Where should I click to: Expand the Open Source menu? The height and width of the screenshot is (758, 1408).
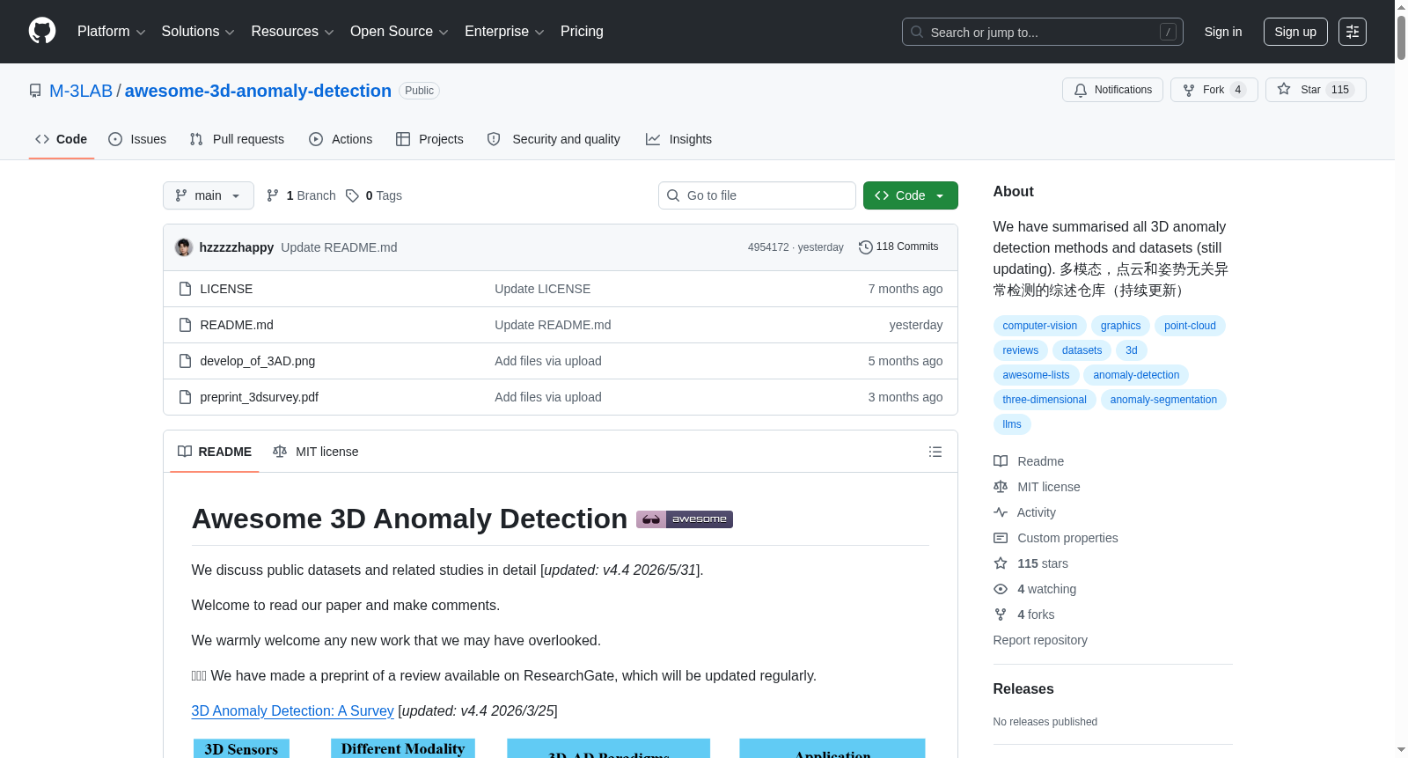click(x=400, y=32)
